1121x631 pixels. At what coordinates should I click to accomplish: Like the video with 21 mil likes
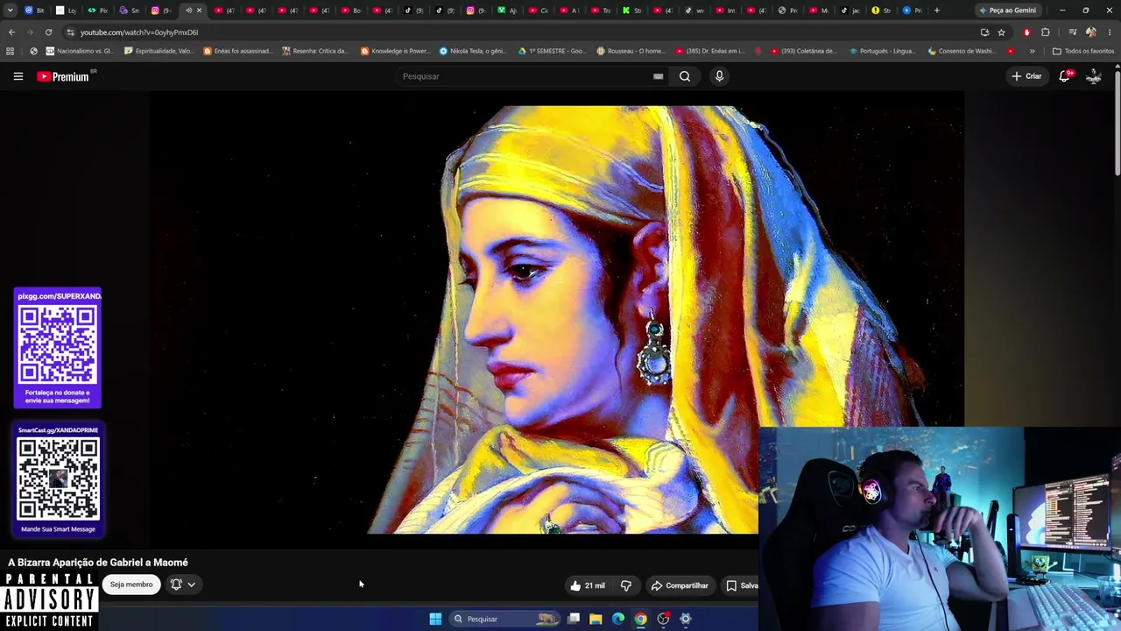(587, 585)
